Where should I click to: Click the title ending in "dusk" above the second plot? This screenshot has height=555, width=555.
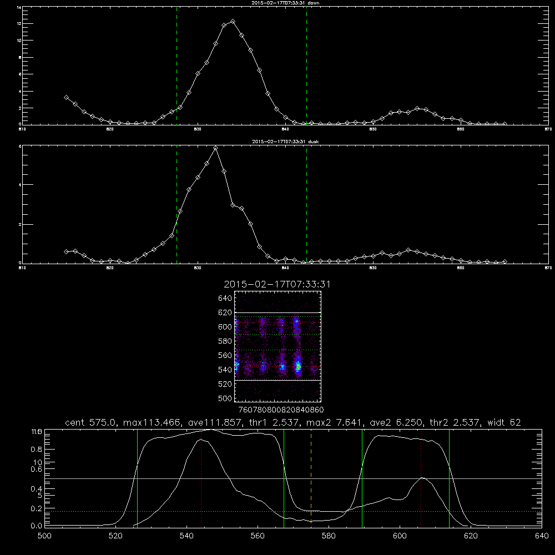(285, 142)
